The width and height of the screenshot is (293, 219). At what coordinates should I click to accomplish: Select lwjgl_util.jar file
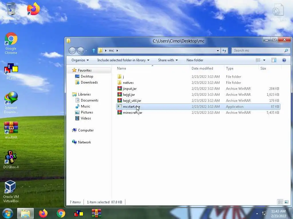(x=198, y=101)
